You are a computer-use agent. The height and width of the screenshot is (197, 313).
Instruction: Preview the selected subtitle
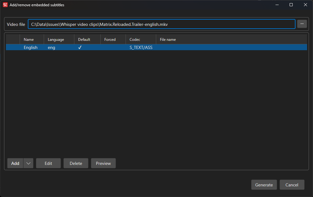click(103, 163)
